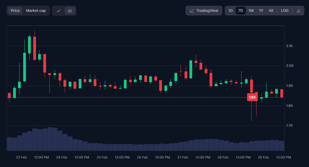Click the 28 Feb date label
309x167 pixels.
[x=223, y=157]
